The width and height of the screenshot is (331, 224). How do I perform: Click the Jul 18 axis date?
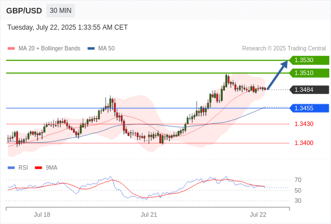[42, 214]
